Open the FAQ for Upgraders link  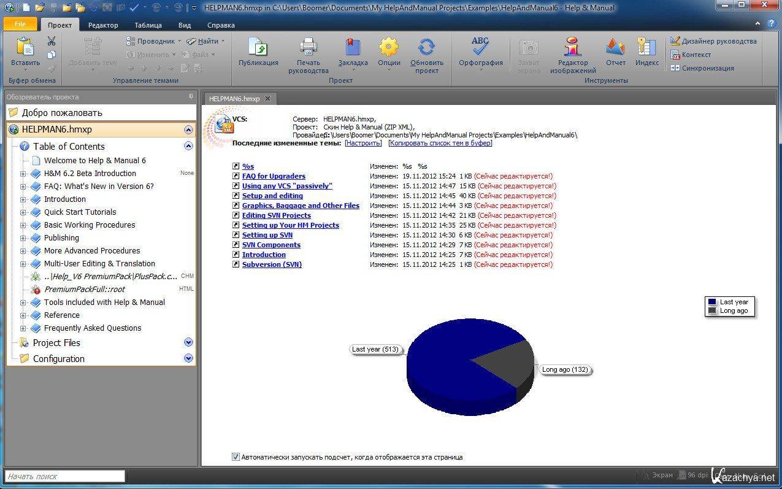274,176
